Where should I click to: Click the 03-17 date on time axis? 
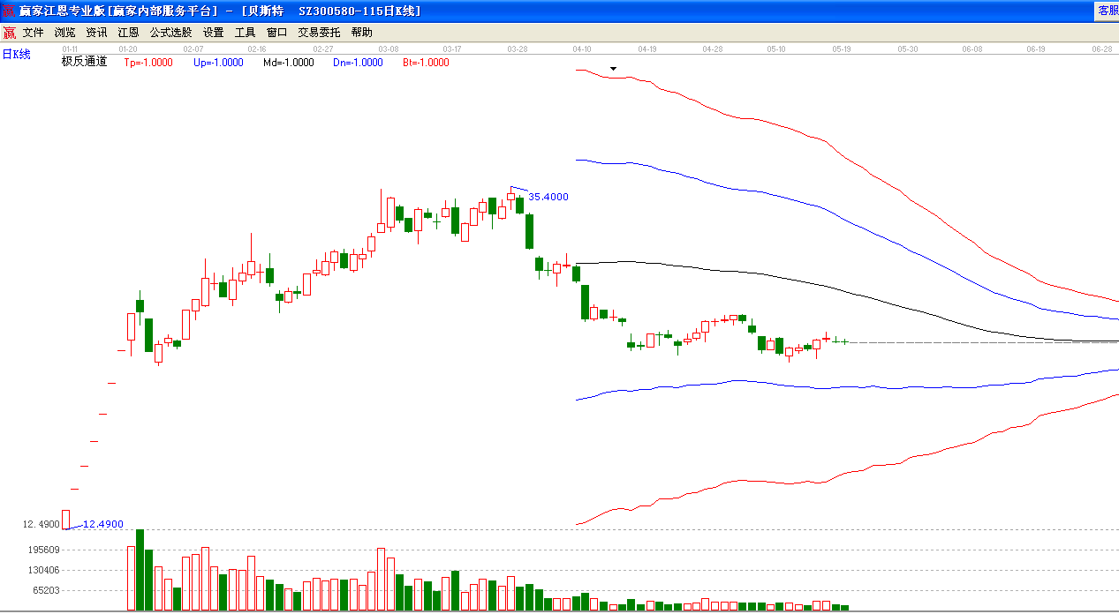pyautogui.click(x=452, y=49)
